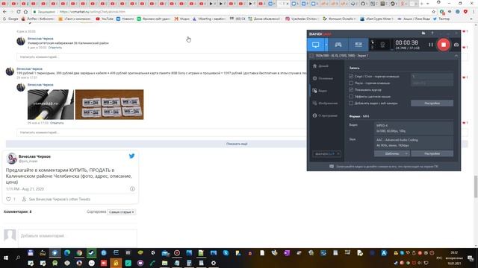Open Bandicam О программе tab
The image size is (478, 268).
click(x=325, y=116)
